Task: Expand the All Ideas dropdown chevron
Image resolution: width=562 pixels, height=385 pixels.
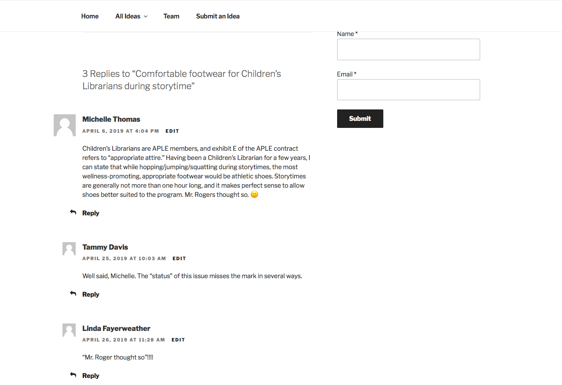Action: (146, 17)
